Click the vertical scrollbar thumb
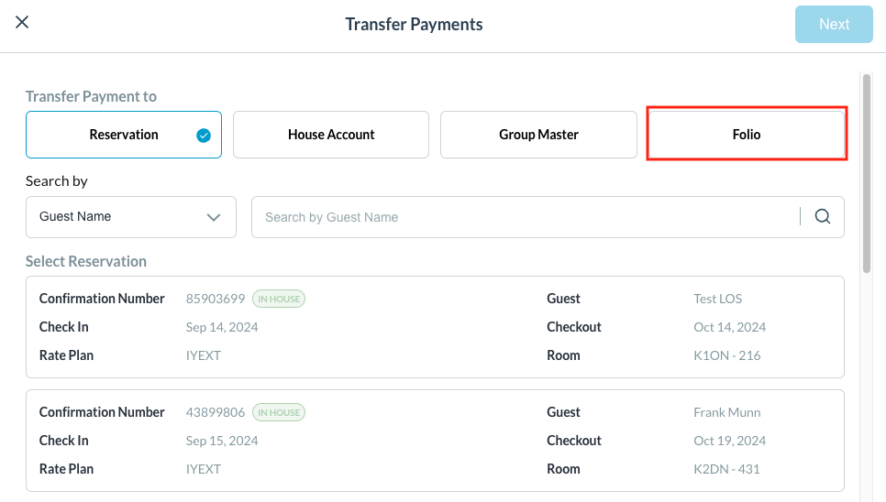The height and width of the screenshot is (502, 886). (x=867, y=174)
